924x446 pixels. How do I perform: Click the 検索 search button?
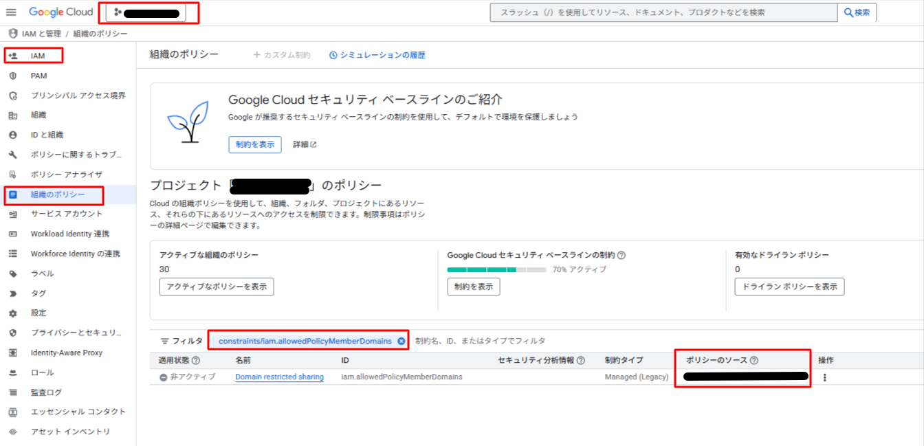tap(857, 12)
